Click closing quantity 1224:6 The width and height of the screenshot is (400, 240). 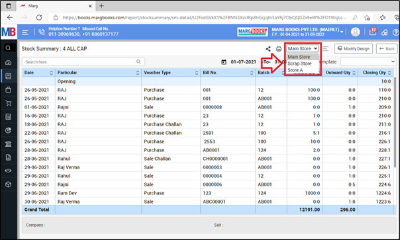coord(383,193)
